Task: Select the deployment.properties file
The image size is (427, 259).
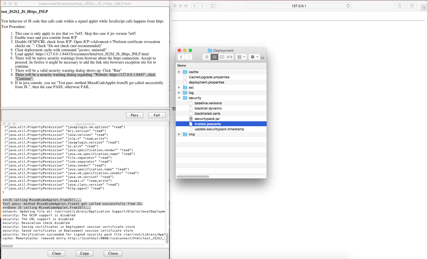Action: [x=206, y=82]
